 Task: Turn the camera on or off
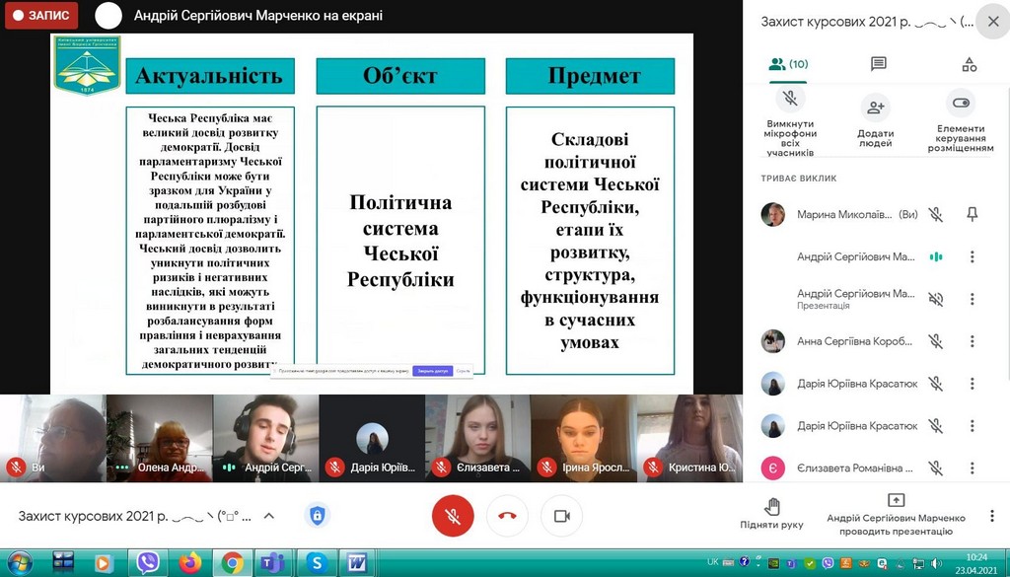click(561, 516)
